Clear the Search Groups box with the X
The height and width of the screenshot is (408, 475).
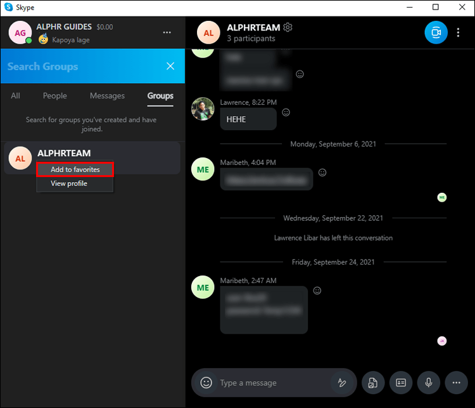click(170, 66)
